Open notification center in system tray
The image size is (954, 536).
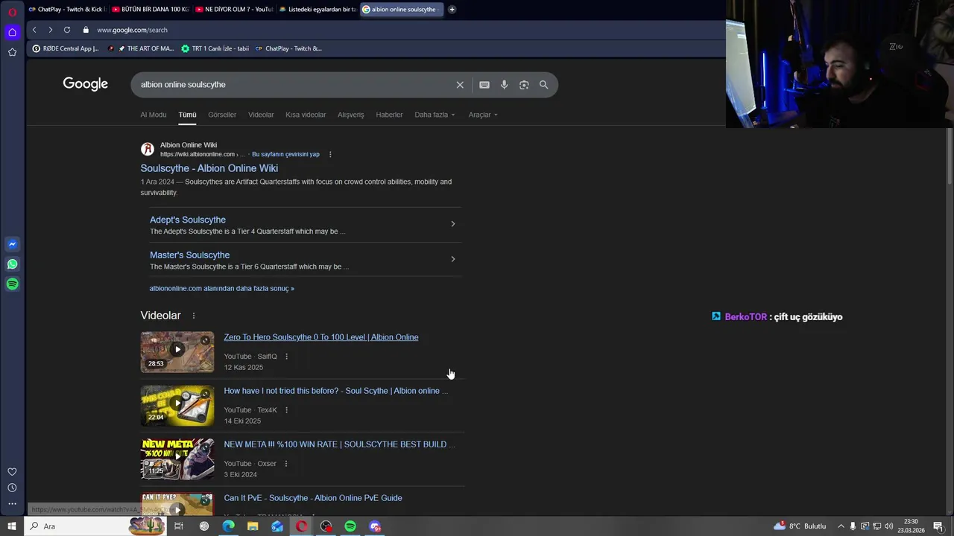[938, 526]
